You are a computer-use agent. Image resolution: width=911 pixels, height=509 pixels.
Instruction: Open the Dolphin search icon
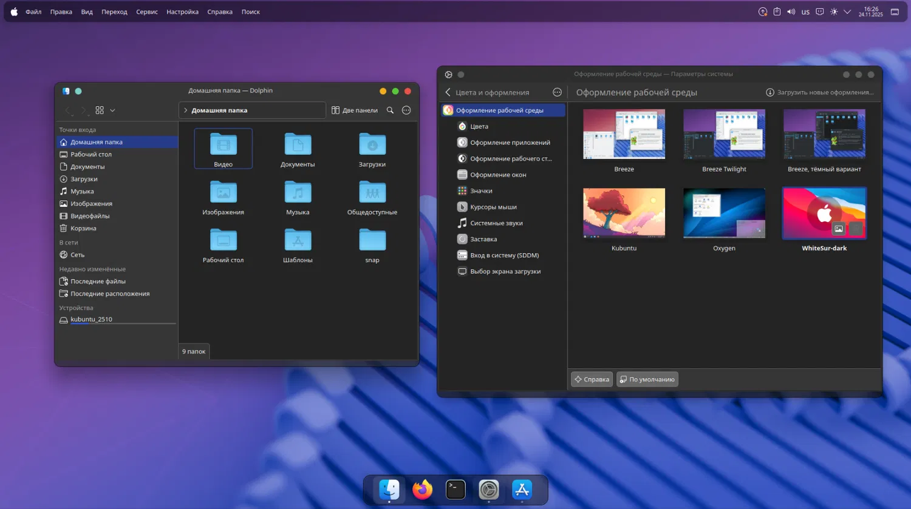click(x=390, y=110)
